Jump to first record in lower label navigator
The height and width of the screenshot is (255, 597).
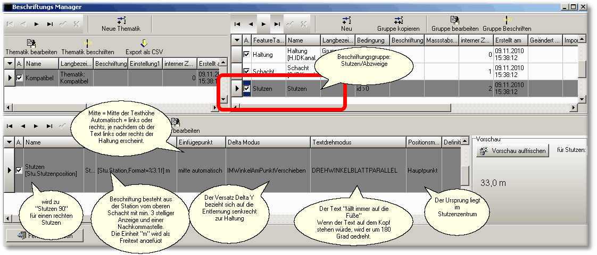tap(10, 126)
